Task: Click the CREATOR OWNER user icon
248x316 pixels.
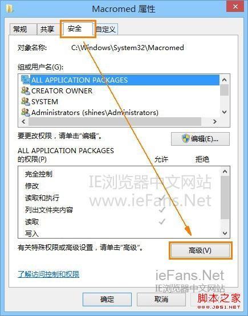Action: point(26,91)
